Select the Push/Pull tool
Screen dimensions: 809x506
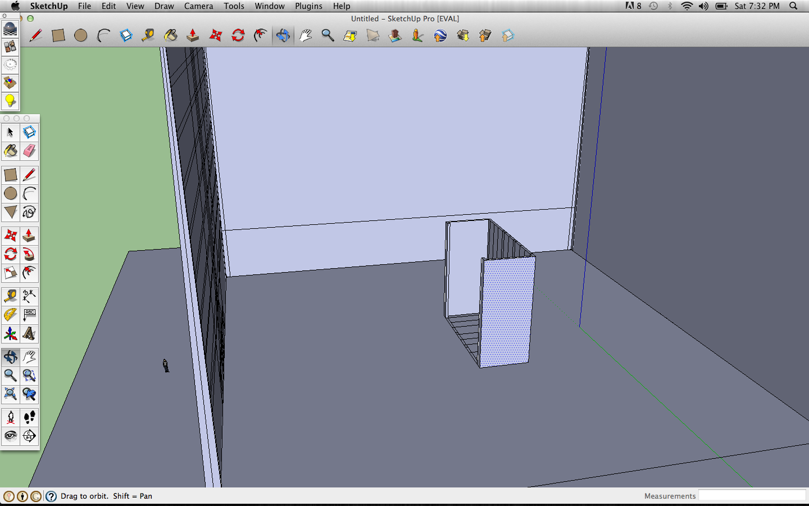pyautogui.click(x=193, y=35)
